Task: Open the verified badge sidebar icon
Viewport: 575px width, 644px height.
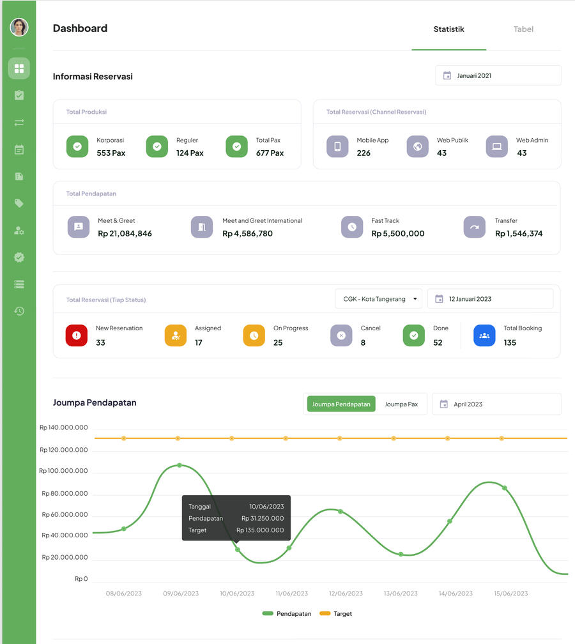Action: click(19, 257)
